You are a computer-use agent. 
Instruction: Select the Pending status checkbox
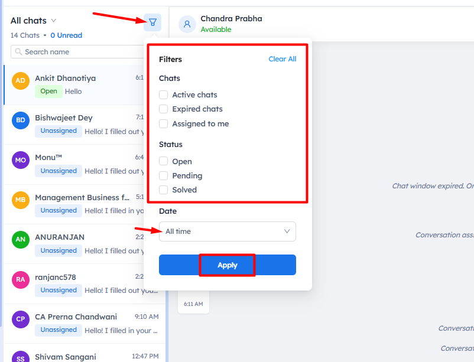coord(164,176)
